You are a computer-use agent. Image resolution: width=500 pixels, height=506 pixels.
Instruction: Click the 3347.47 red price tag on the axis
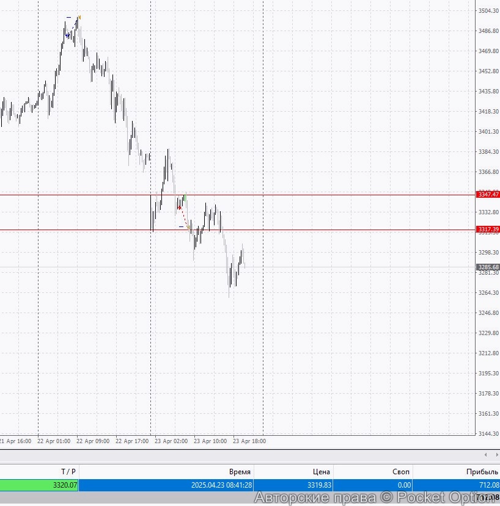(x=488, y=195)
